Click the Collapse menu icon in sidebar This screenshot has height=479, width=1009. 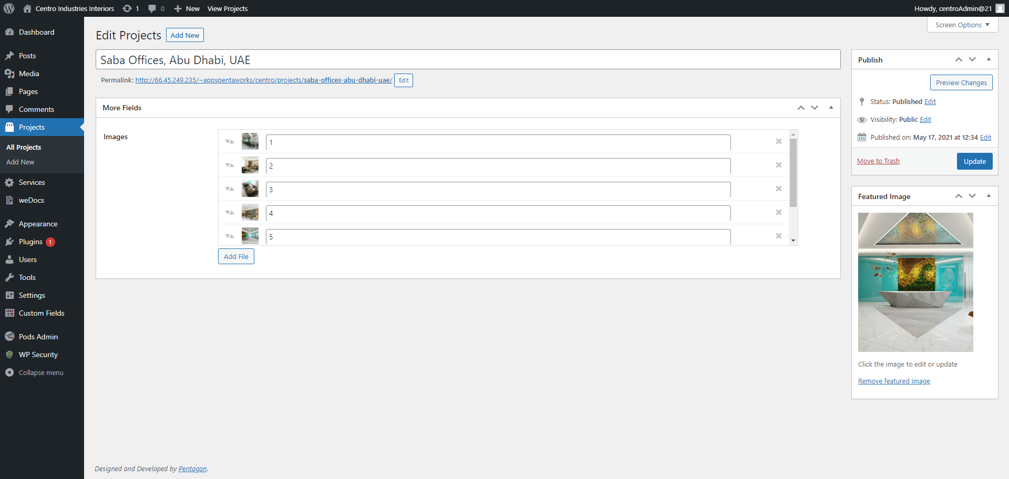click(x=9, y=372)
